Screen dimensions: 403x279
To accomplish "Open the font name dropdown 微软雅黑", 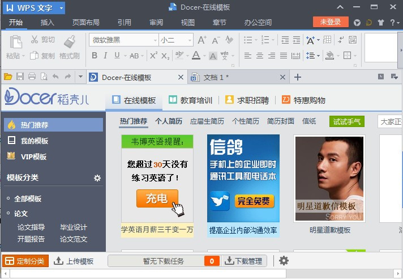I will [155, 40].
